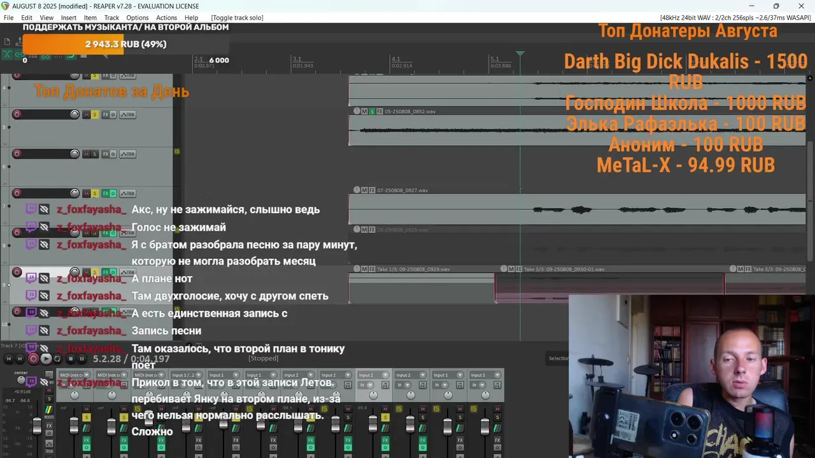
Task: Open notes icon on 05-250808_0852.wav item
Action: (x=372, y=111)
